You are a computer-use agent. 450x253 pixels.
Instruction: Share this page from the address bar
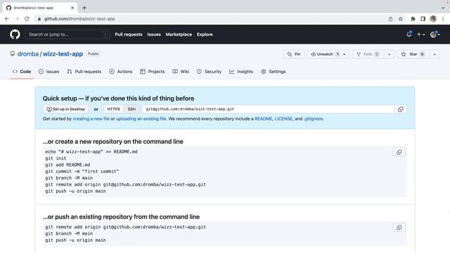[x=390, y=19]
